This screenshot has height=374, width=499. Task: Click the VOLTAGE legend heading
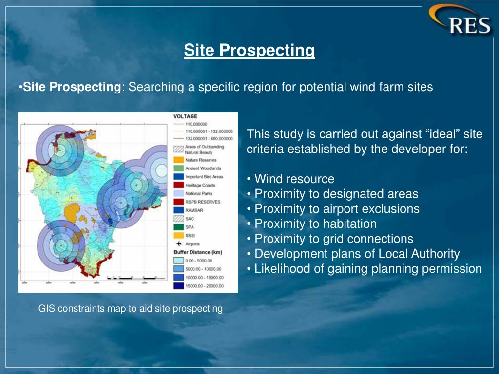(185, 116)
